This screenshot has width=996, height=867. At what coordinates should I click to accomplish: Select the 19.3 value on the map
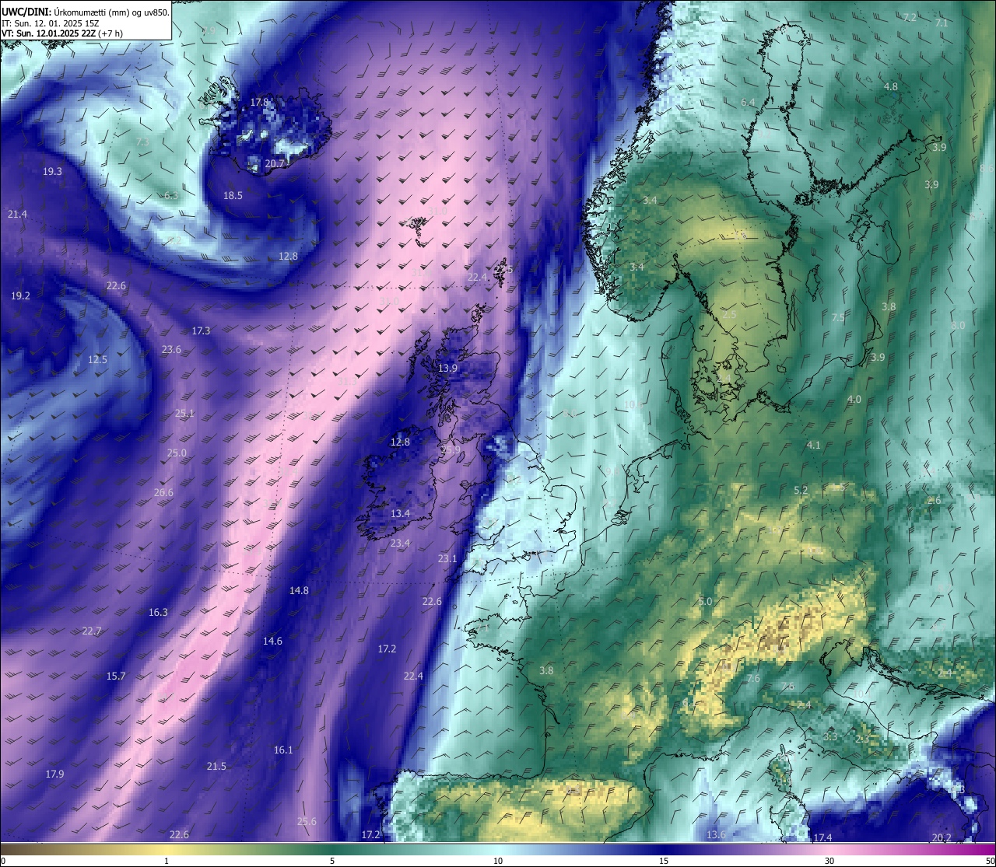52,172
